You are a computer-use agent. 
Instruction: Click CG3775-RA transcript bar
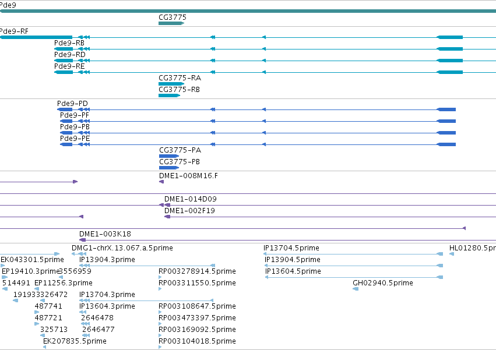pos(171,84)
